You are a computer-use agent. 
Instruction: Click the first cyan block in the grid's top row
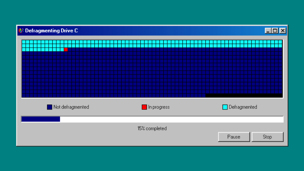[x=24, y=42]
